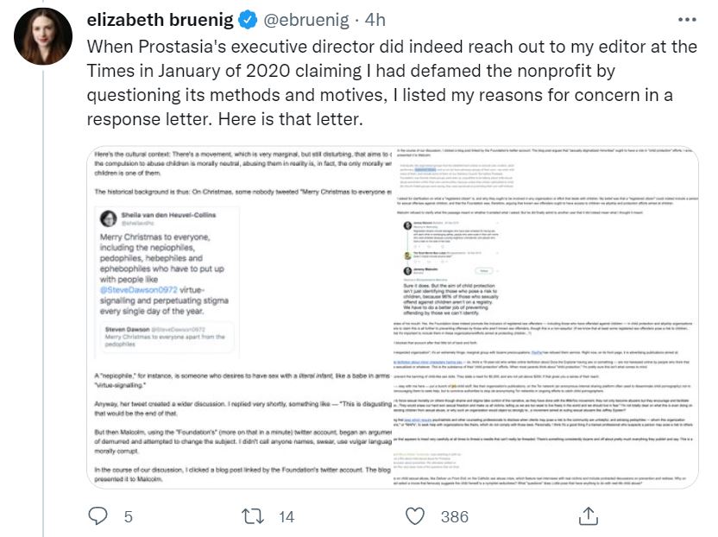This screenshot has height=537, width=718.
Task: Click the elizabeth bruenig display name
Action: pos(161,20)
